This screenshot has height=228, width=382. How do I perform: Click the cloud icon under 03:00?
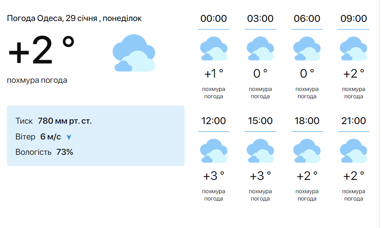click(260, 49)
